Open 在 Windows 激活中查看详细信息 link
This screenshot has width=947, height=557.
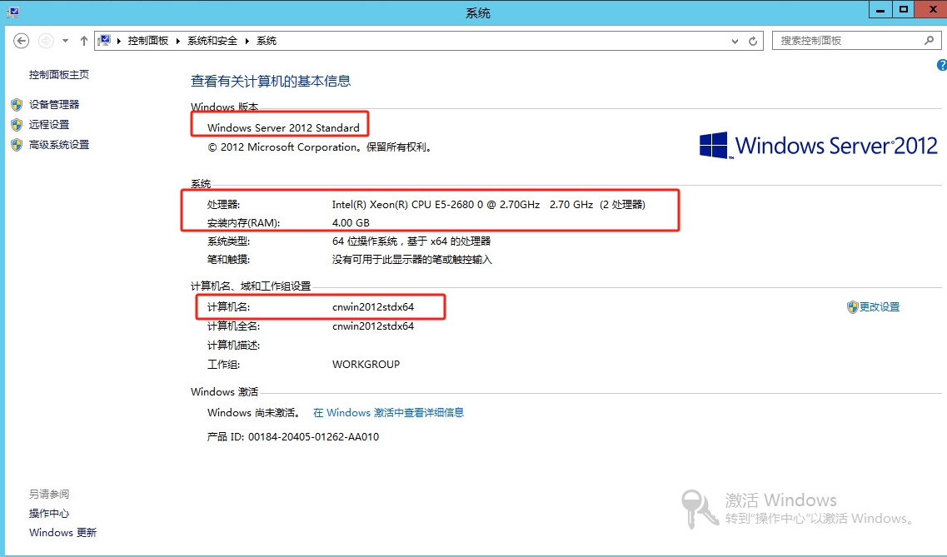388,412
